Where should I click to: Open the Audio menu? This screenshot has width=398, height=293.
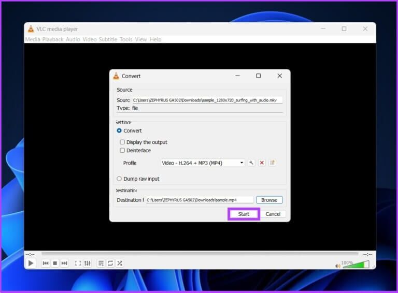[73, 39]
